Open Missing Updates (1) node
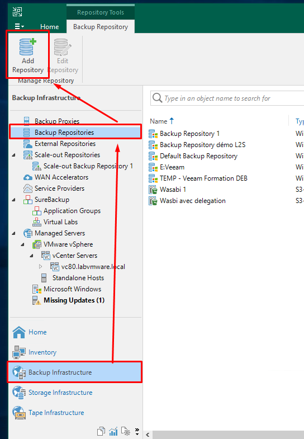The height and width of the screenshot is (439, 304). 74,300
